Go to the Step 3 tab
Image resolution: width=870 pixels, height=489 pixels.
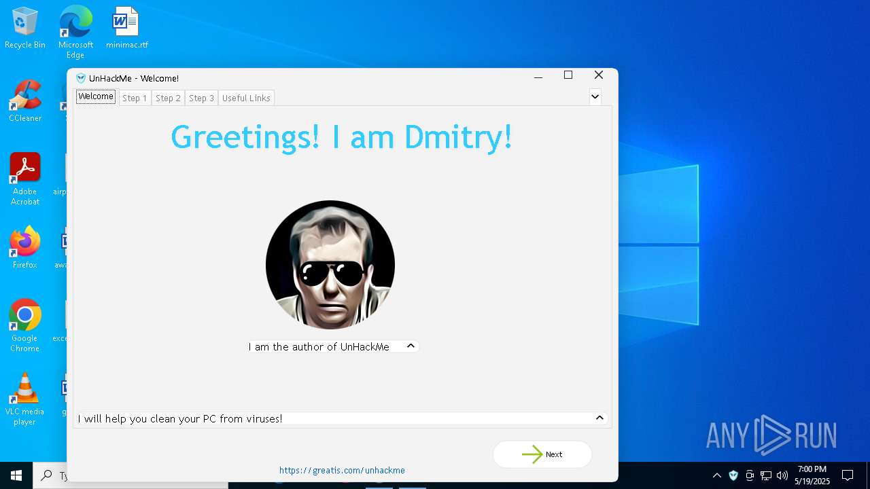[201, 98]
